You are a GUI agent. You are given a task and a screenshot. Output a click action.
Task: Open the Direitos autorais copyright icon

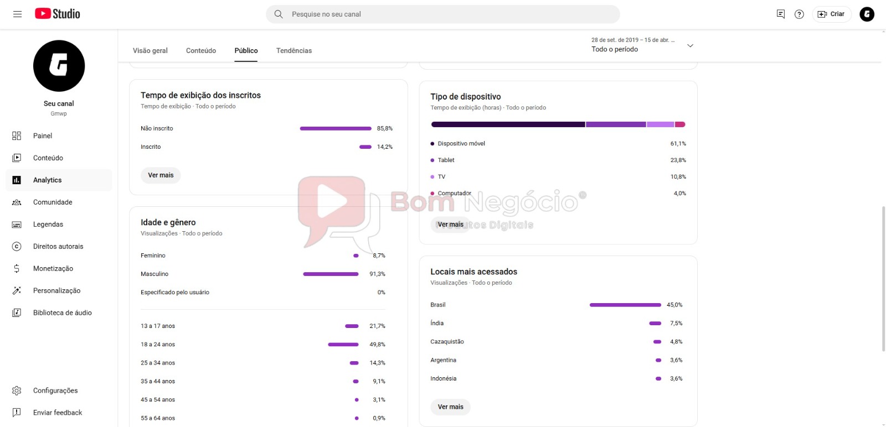click(x=17, y=247)
